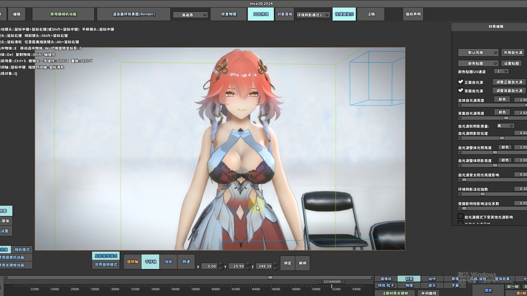Open the 高画质 quality dropdown
Image resolution: width=527 pixels, height=296 pixels.
190,15
